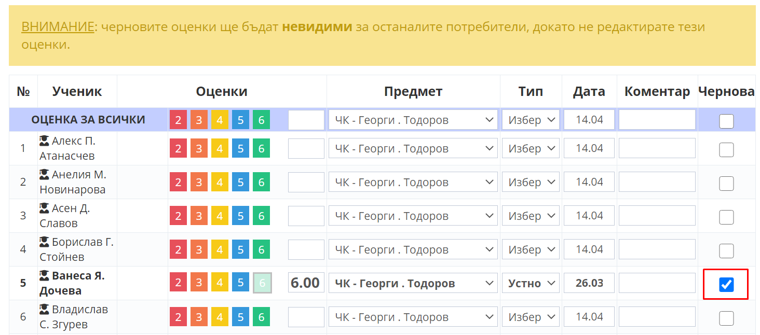The height and width of the screenshot is (335, 760).
Task: Click the underlined ВНИМАНИЕ text
Action: [x=58, y=27]
